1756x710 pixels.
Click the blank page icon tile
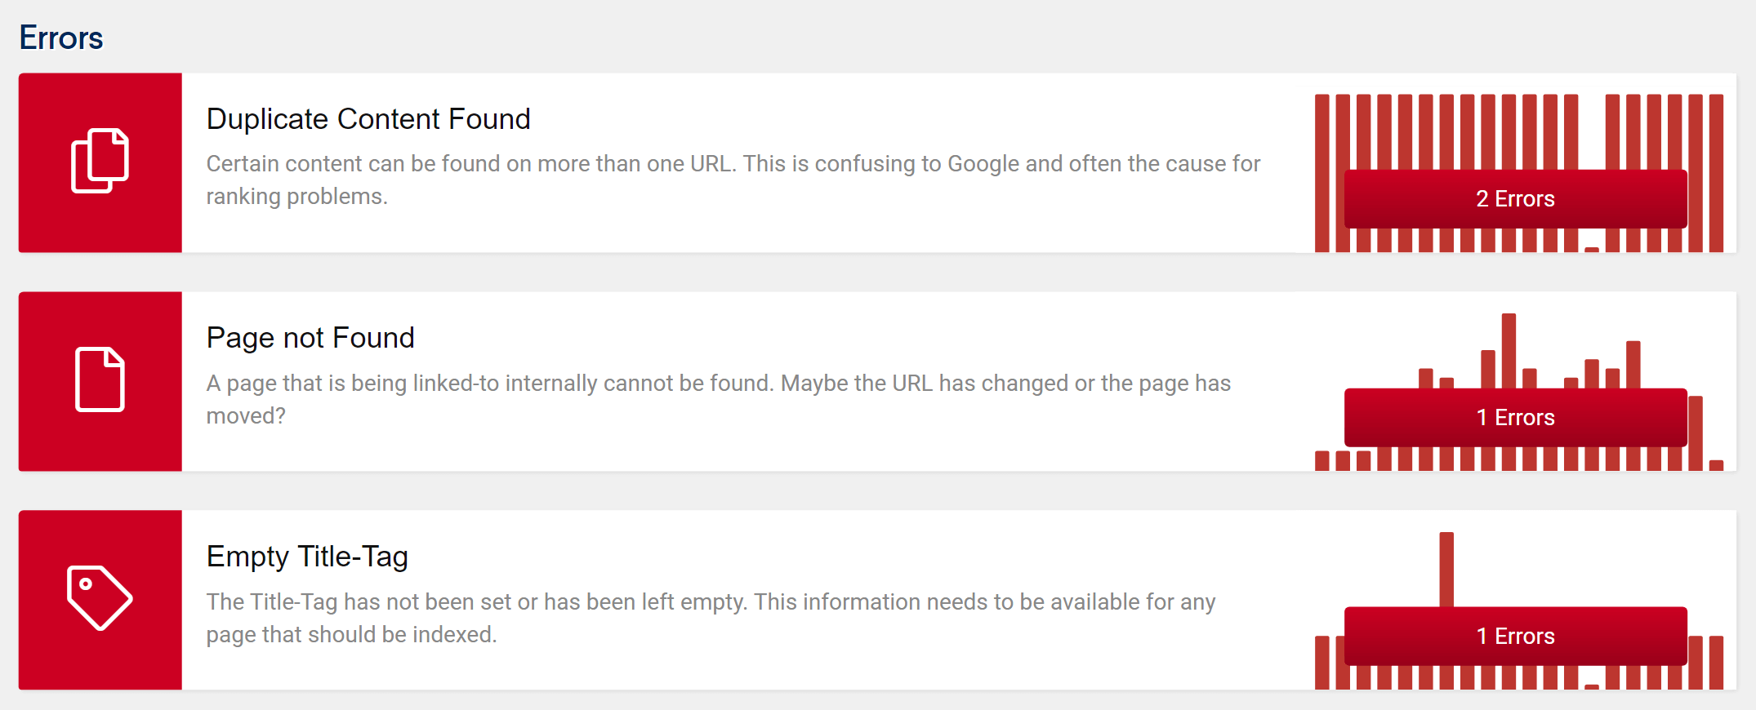click(100, 381)
